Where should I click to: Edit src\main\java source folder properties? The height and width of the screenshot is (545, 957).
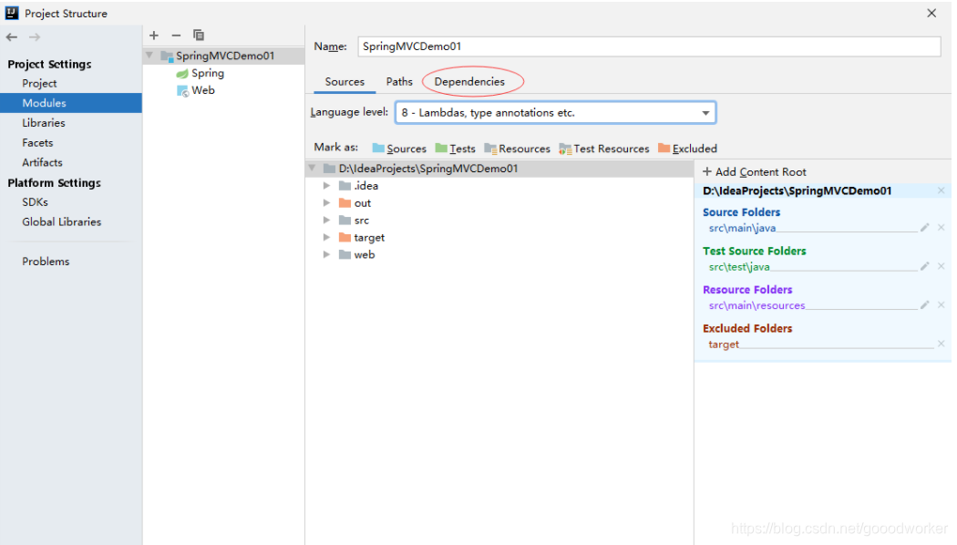[x=925, y=228]
